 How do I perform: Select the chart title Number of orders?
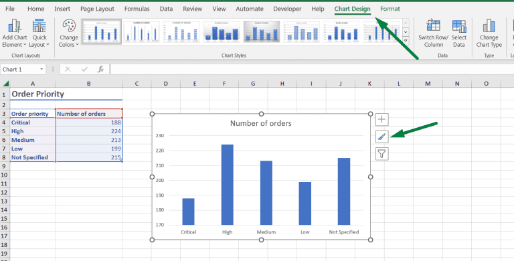tap(261, 123)
